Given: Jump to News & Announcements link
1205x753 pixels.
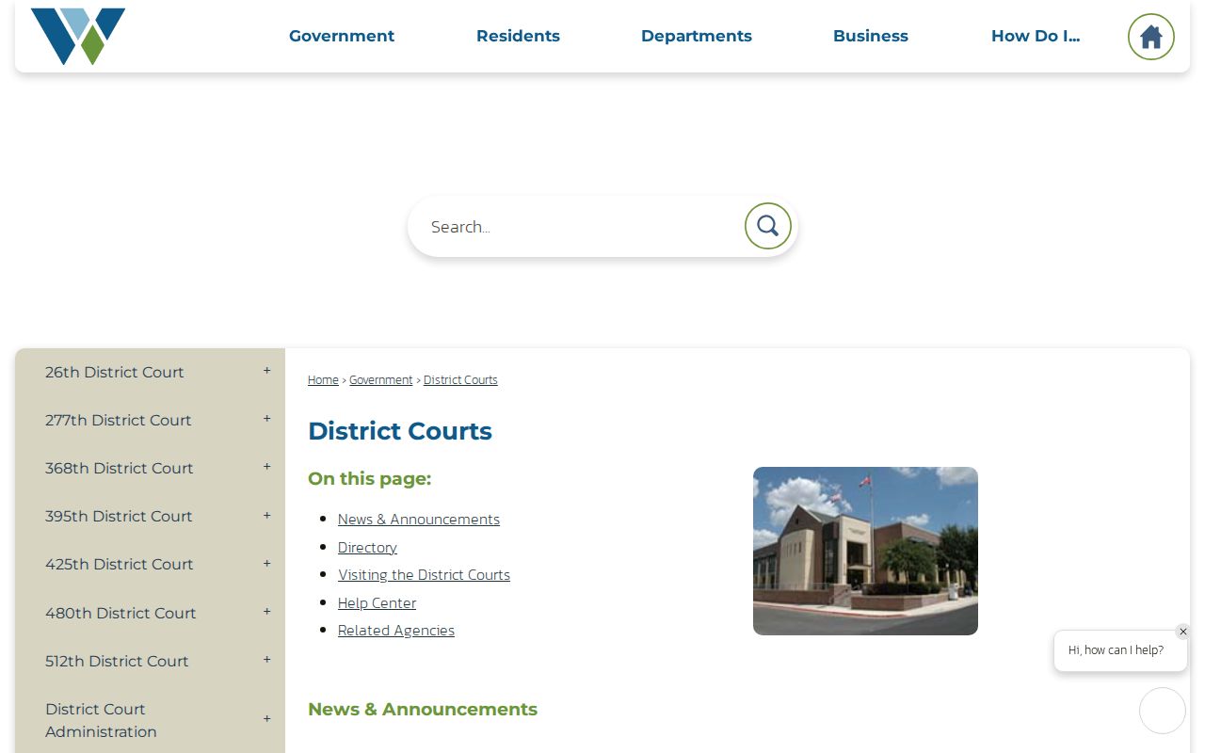Looking at the screenshot, I should [419, 520].
